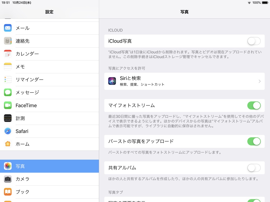Tap the Reminders (リマインダー) icon
Viewport: 270px width, 202px height.
click(x=8, y=79)
